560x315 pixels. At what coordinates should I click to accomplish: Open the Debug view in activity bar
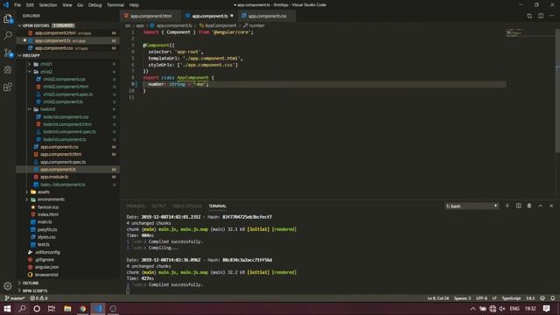[8, 70]
